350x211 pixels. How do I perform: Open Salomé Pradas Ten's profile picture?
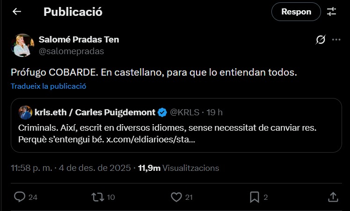(22, 45)
